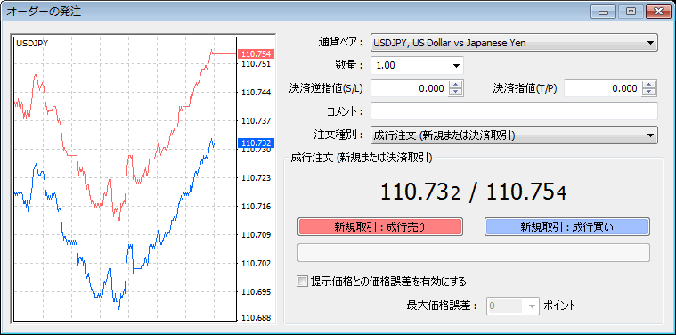676x335 pixels.
Task: Enable 提示価格との価格誤差を有効にする checkbox
Action: [x=302, y=282]
